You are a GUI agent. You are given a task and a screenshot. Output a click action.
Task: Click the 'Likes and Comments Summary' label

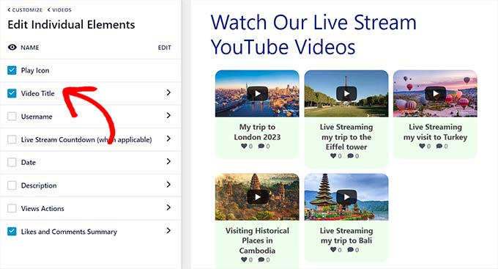coord(69,232)
